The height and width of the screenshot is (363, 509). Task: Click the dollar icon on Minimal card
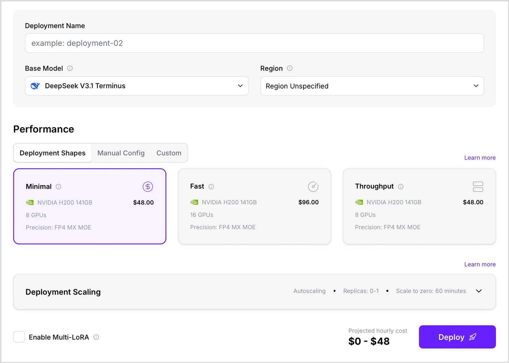click(x=148, y=187)
